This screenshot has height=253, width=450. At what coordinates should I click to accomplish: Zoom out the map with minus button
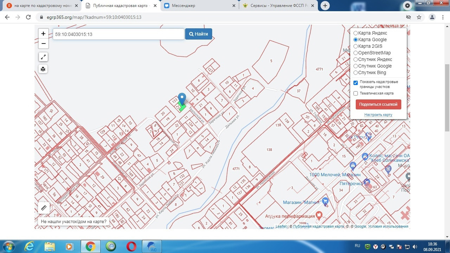(43, 44)
